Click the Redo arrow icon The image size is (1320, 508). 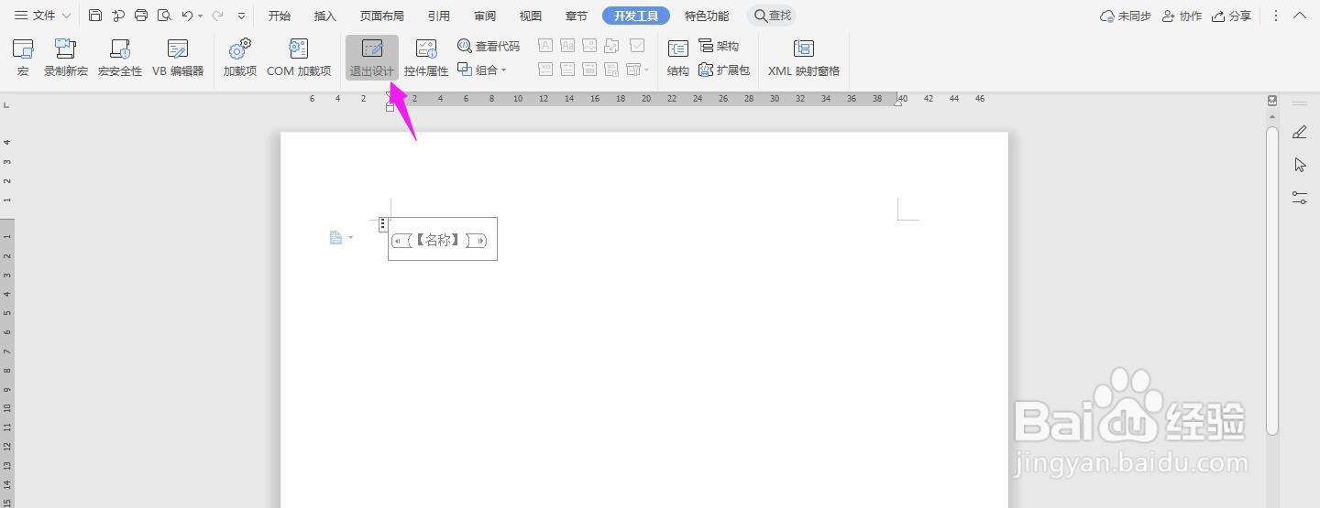tap(217, 16)
